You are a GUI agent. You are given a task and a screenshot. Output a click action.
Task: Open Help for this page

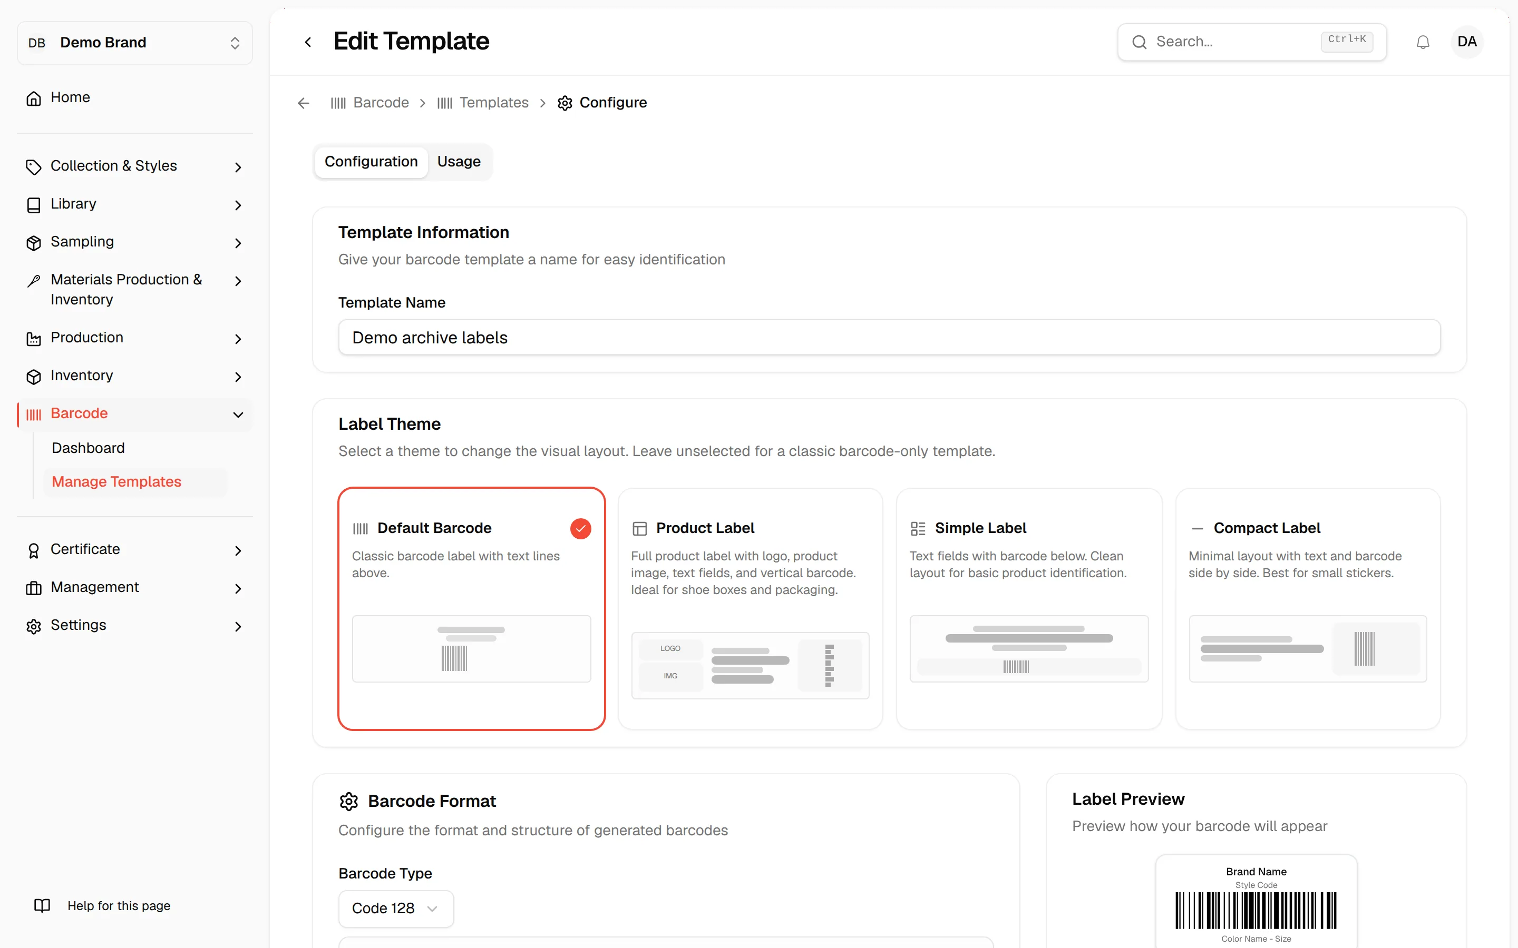pyautogui.click(x=119, y=905)
